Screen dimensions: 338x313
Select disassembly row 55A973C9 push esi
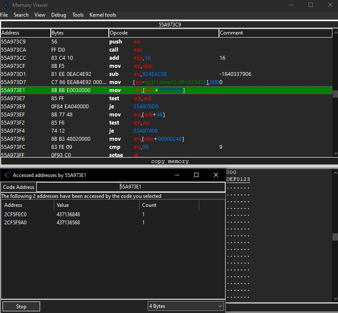click(166, 41)
